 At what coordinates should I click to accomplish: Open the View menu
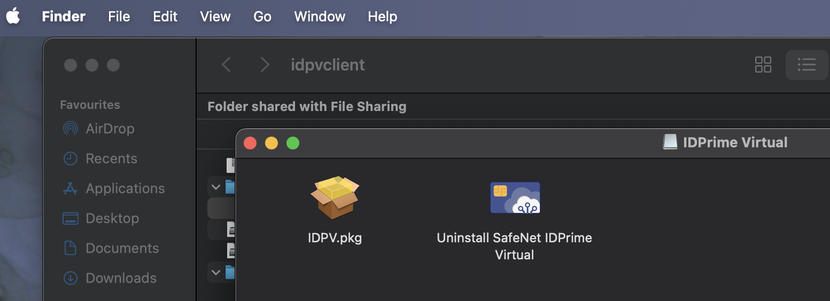point(215,17)
